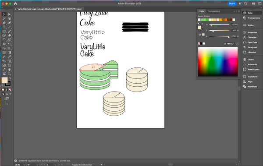Viewport: 263px width, 166px height.
Task: Select the Direct Selection tool
Action: (9, 14)
